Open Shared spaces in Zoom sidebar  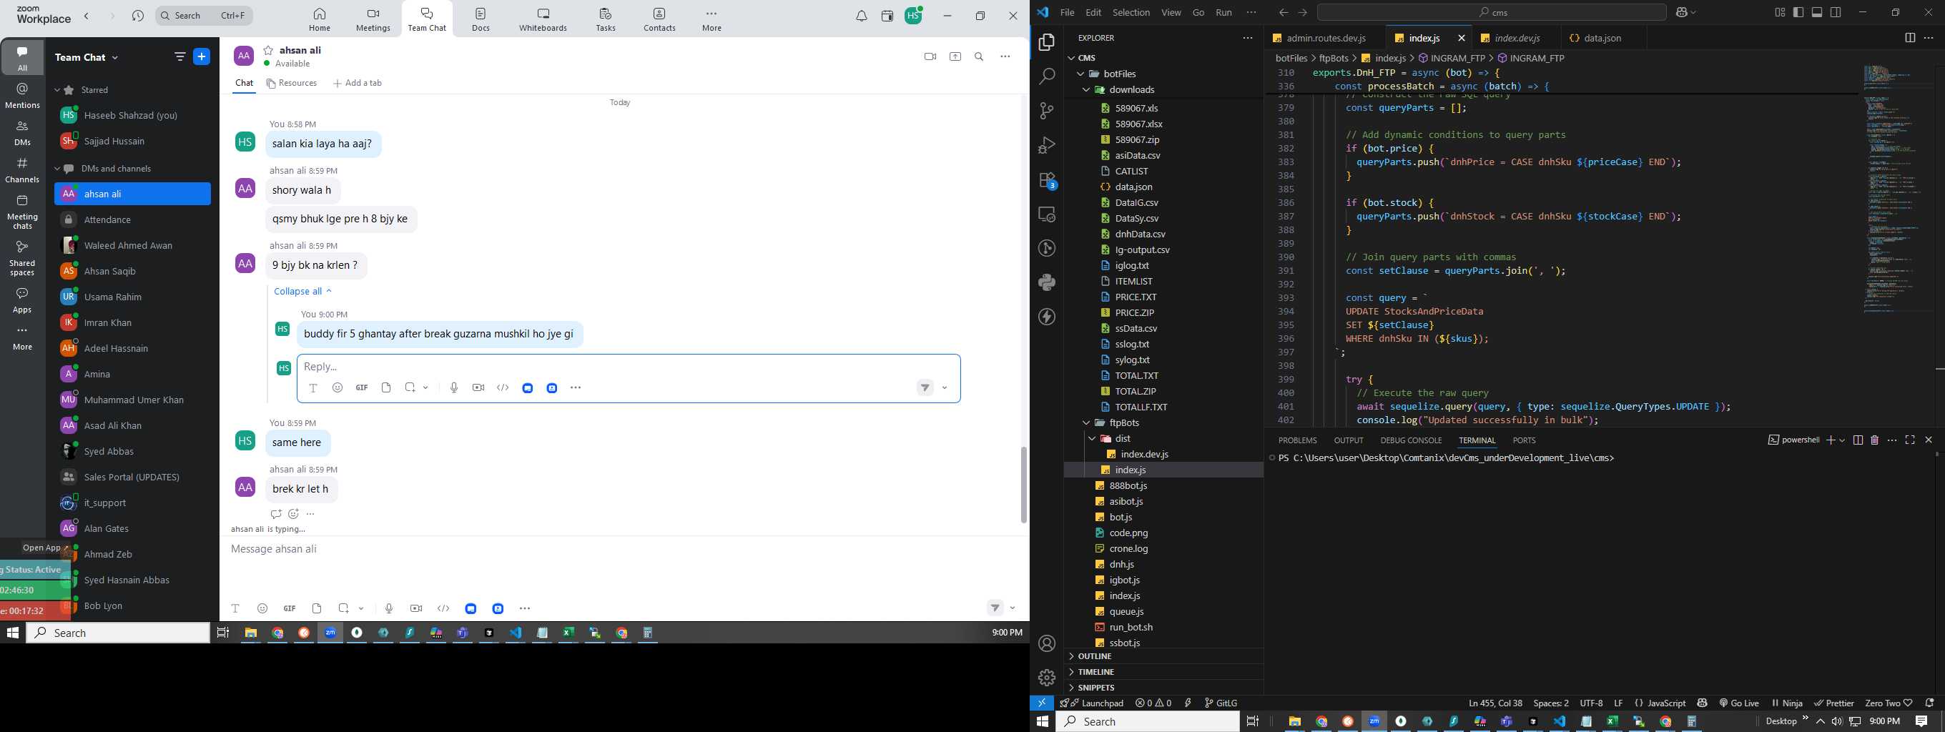[23, 258]
